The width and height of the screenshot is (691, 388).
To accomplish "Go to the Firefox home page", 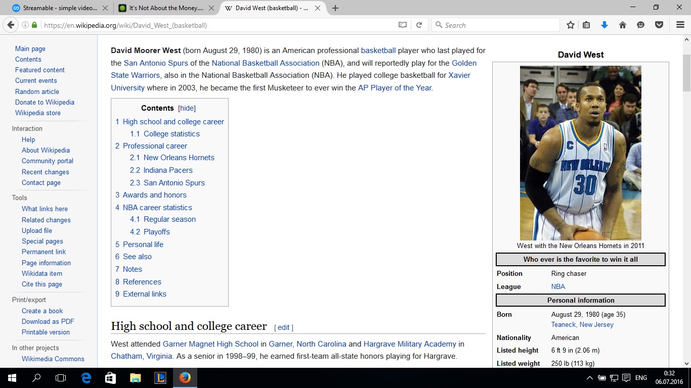I will coord(623,25).
